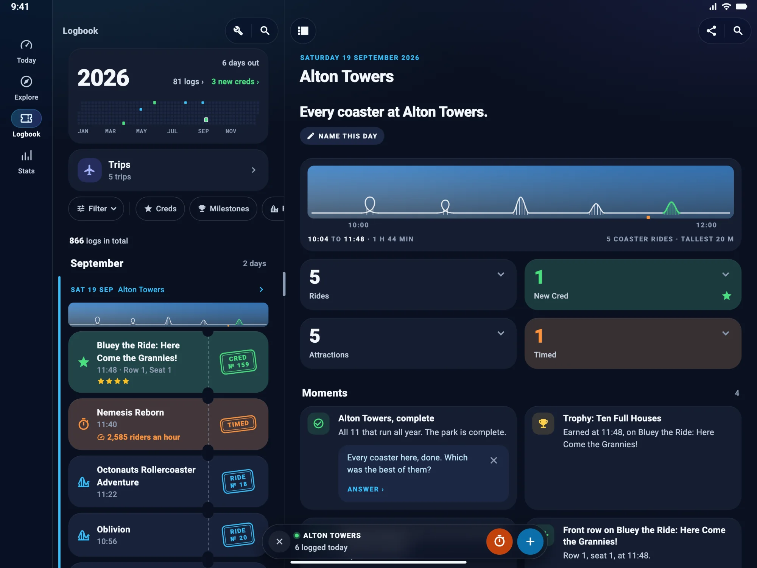
Task: Click the wrench tools icon in Logbook header
Action: [238, 31]
